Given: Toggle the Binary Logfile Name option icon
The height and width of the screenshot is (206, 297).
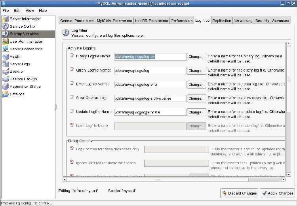Looking at the screenshot, I should pos(72,56).
